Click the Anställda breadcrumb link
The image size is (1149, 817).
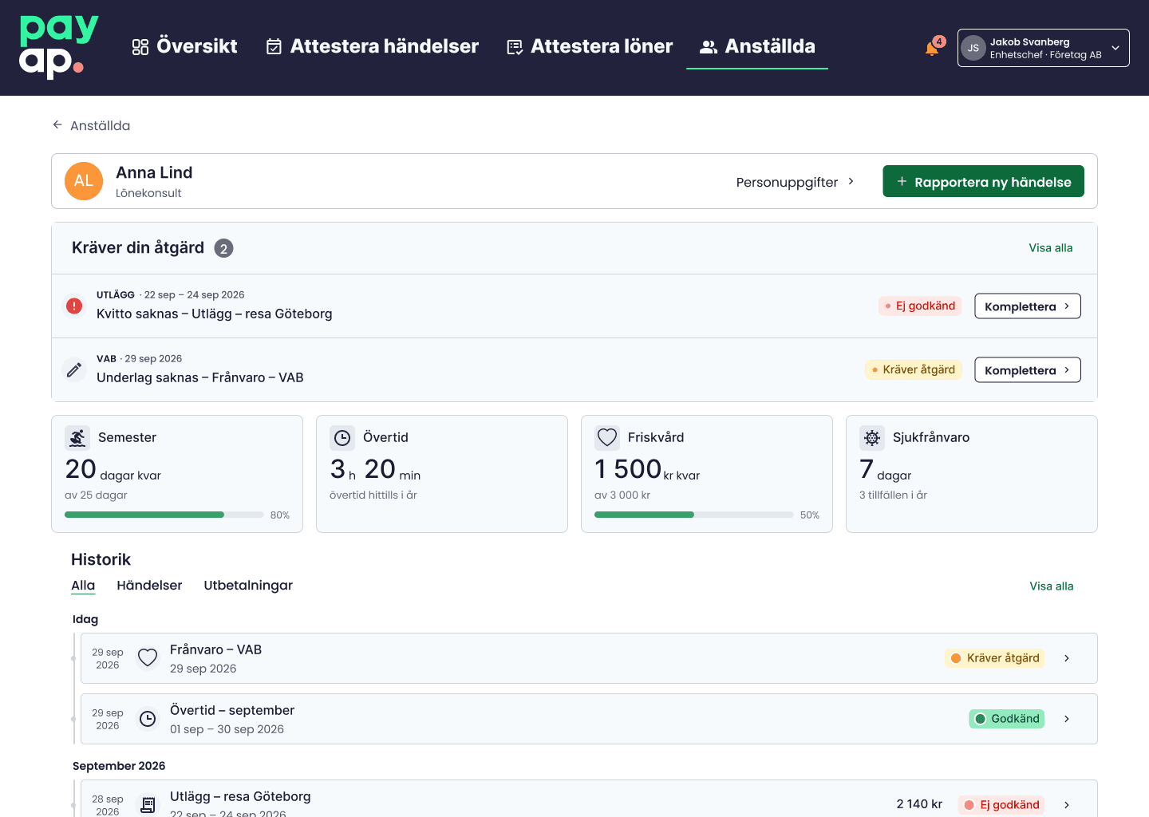click(x=100, y=125)
